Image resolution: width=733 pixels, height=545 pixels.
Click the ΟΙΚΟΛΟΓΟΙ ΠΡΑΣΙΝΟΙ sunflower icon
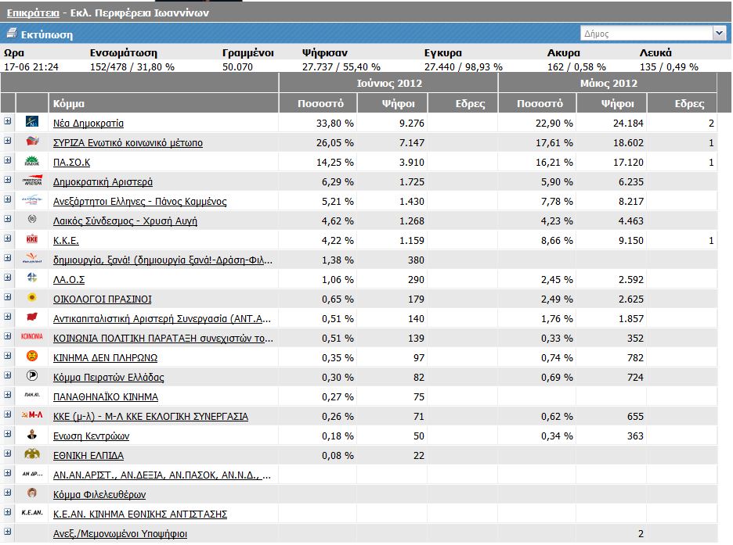[x=32, y=298]
